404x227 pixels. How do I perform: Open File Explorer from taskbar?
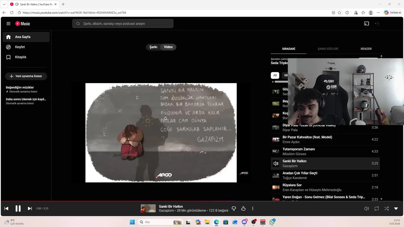207,222
